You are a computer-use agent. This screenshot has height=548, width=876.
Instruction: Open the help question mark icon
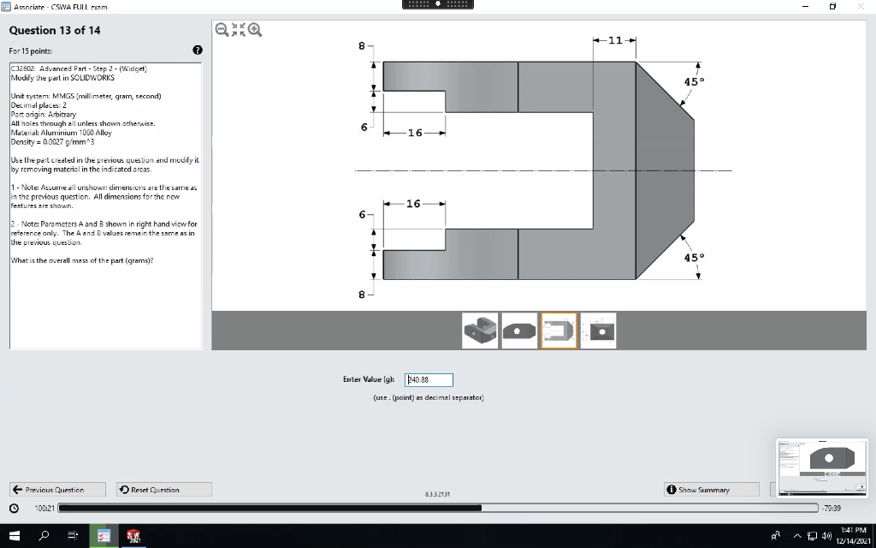point(198,50)
